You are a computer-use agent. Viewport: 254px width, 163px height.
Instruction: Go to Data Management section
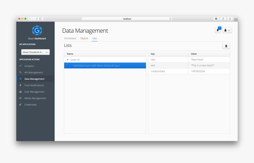click(34, 79)
